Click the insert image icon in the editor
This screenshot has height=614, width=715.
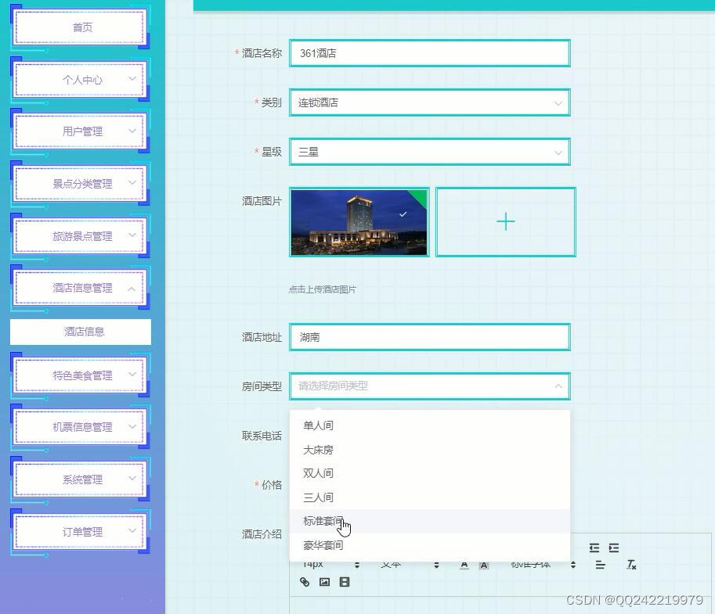(x=324, y=581)
